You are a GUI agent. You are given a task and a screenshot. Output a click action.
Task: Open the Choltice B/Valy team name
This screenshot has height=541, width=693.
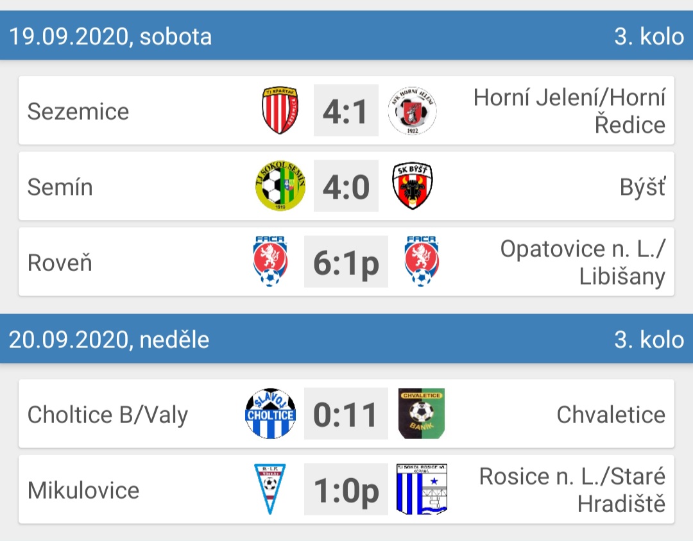pos(108,415)
